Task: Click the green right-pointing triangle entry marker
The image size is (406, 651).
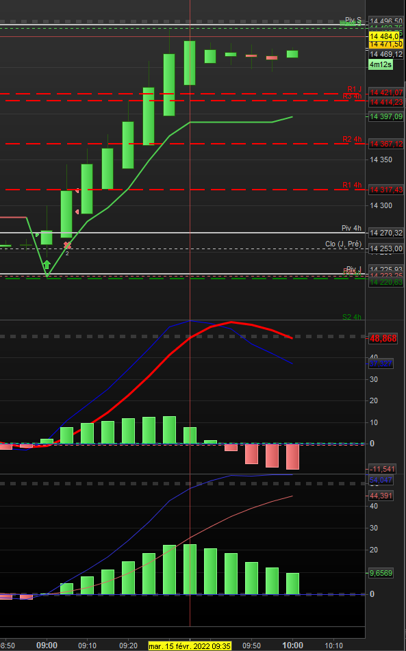Action: [x=38, y=235]
